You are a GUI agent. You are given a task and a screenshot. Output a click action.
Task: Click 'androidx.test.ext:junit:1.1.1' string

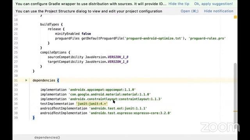118,108
